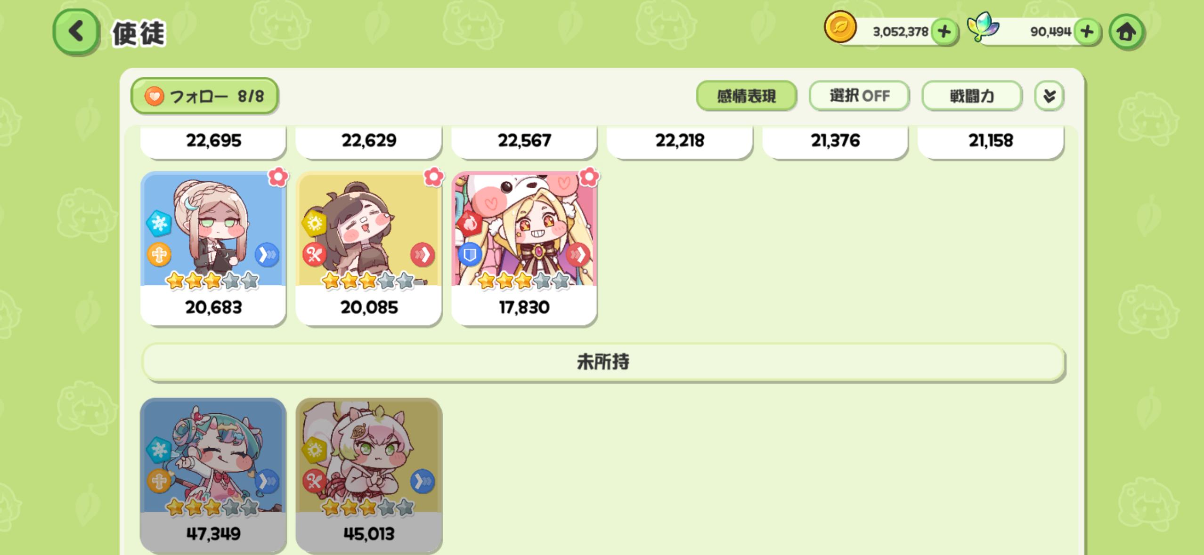
Task: Tap the gold coin currency icon
Action: [x=840, y=27]
